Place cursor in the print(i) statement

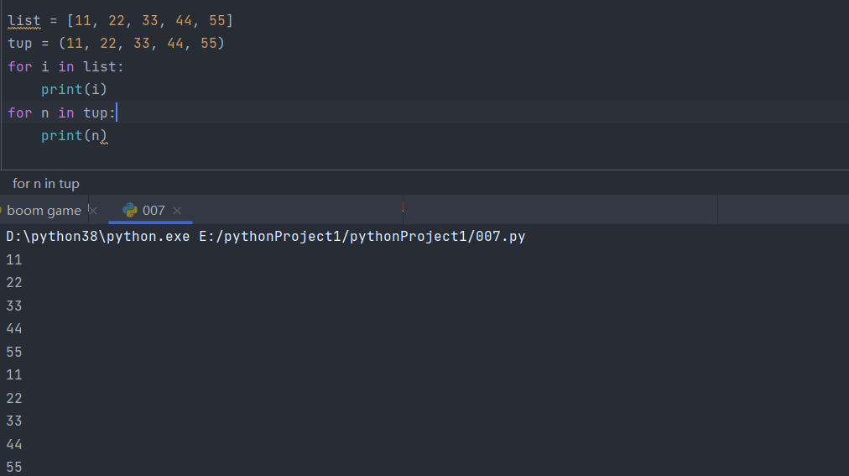click(x=74, y=89)
